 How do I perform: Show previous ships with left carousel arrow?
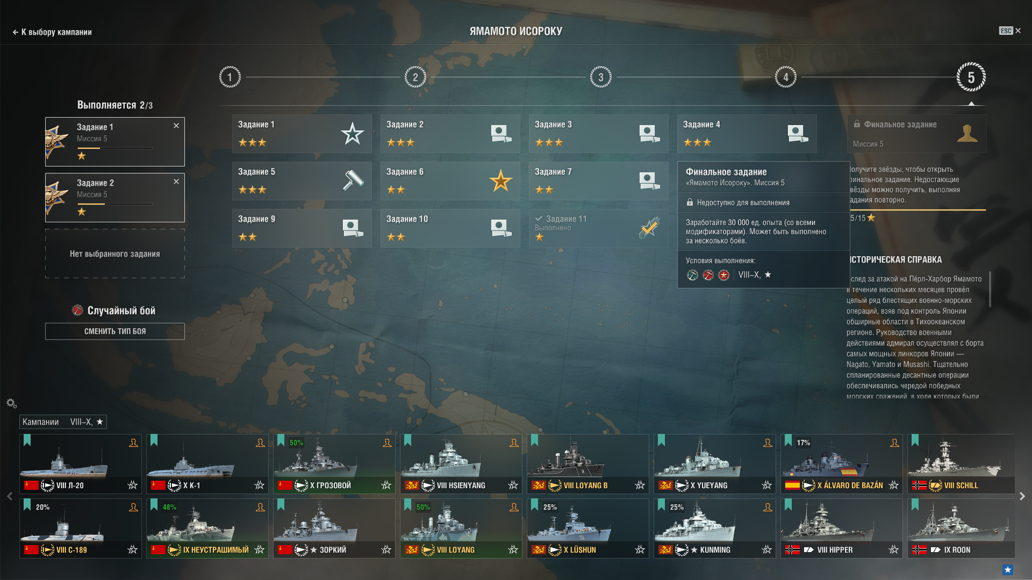(10, 496)
